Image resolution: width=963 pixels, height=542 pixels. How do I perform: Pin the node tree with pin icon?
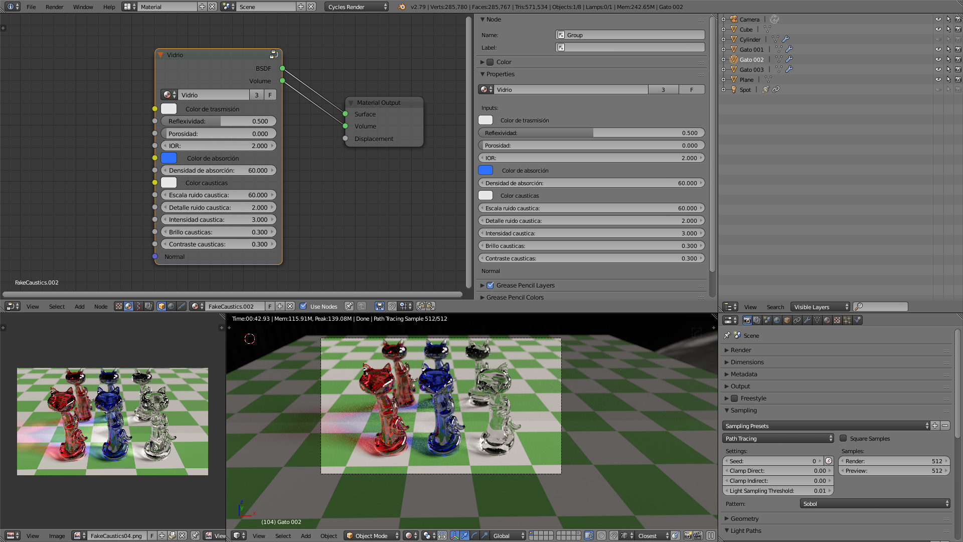tap(349, 306)
